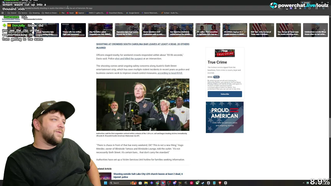Click the browser address bar URL
Image resolution: width=331 pixels, height=186 pixels.
59,8
